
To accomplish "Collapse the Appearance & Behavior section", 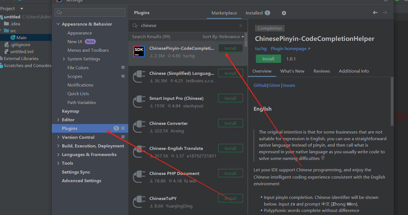I will 58,24.
